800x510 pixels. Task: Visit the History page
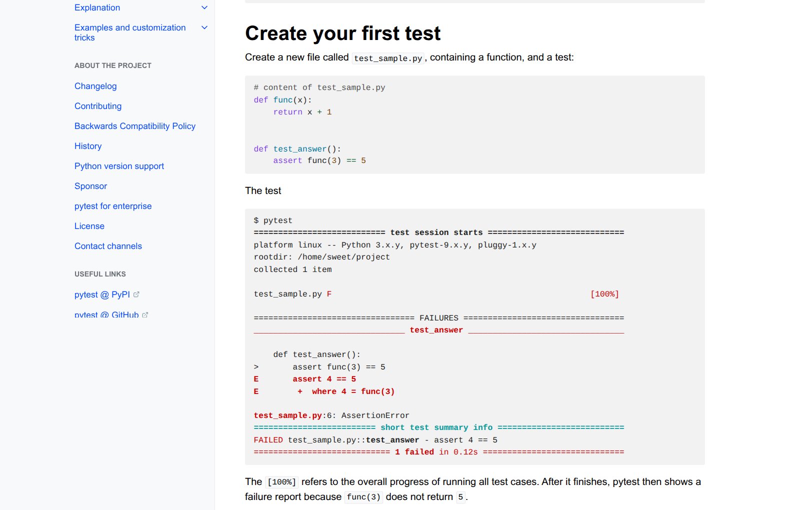[88, 146]
